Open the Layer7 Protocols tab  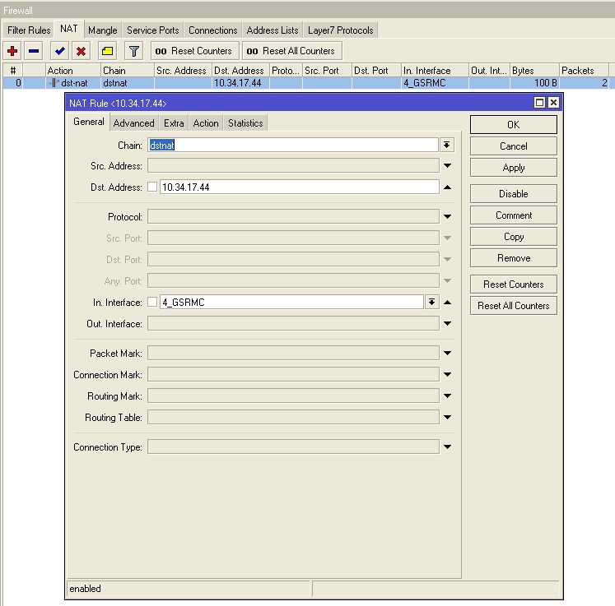341,30
